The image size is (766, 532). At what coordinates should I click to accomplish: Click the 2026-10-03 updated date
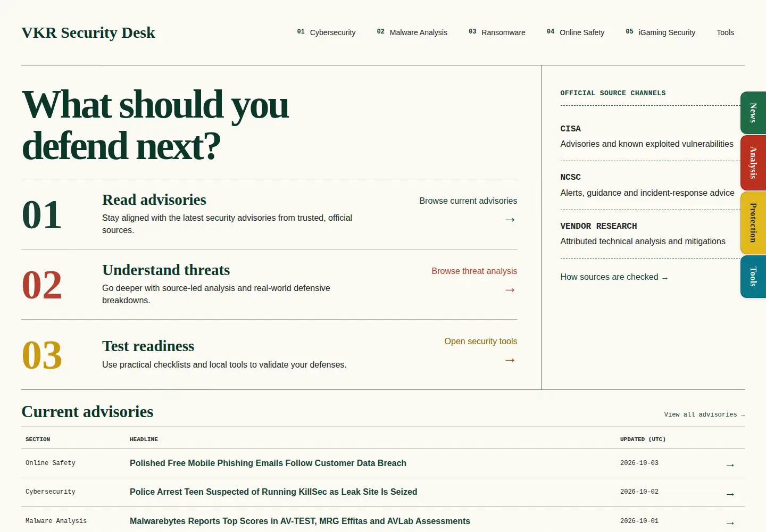pyautogui.click(x=639, y=463)
